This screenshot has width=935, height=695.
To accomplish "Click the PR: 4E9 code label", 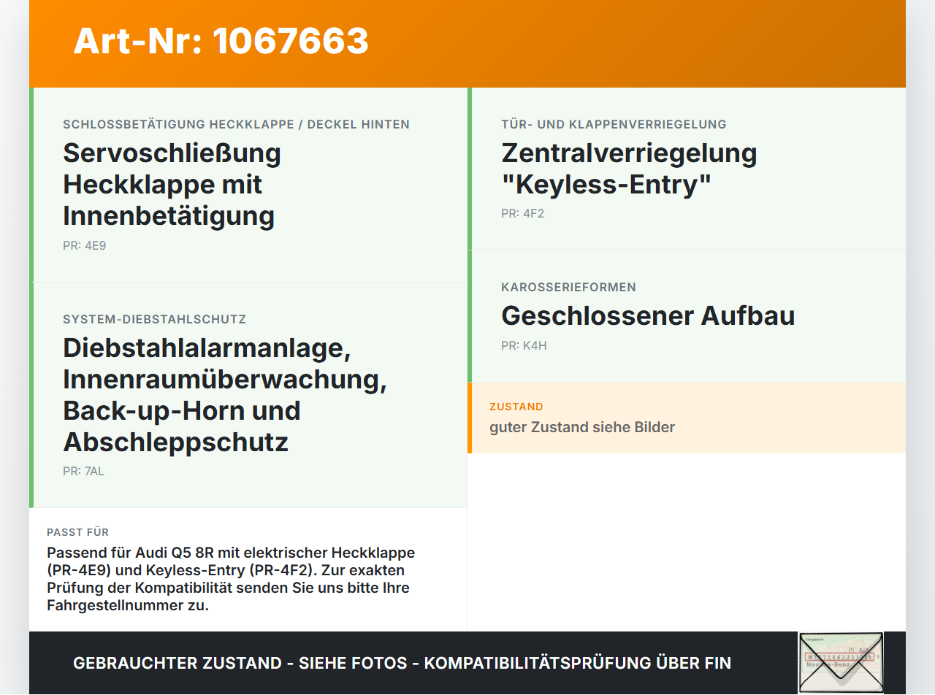I will pyautogui.click(x=85, y=245).
